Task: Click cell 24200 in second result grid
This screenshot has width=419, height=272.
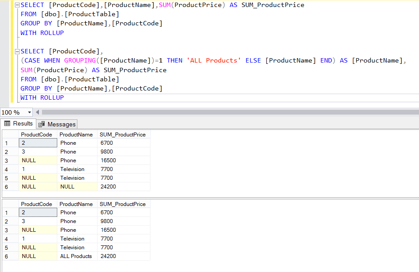Action: tap(123, 256)
